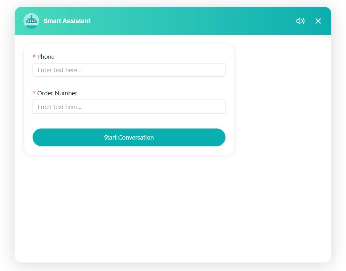The image size is (346, 271).
Task: Click the robot avatar icon
Action: [31, 21]
